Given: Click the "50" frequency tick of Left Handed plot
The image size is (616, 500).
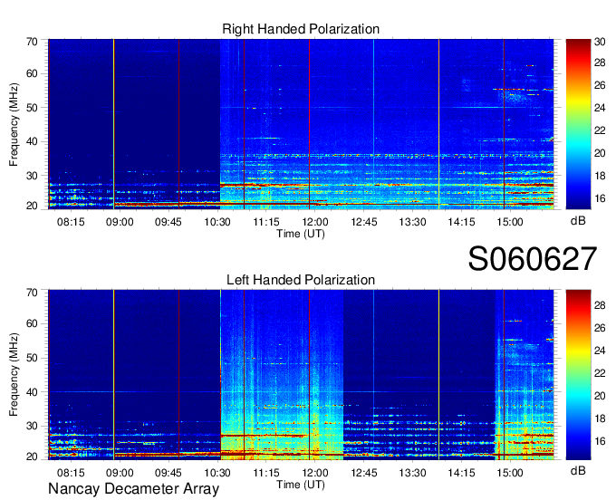Looking at the screenshot, I should click(32, 358).
